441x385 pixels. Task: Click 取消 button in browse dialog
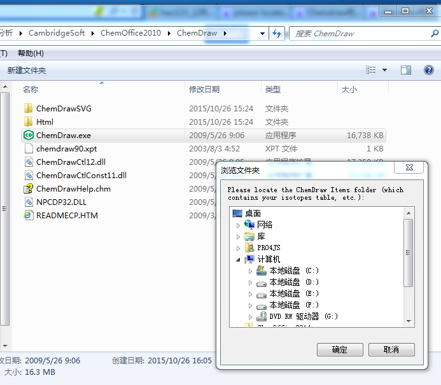coord(391,349)
